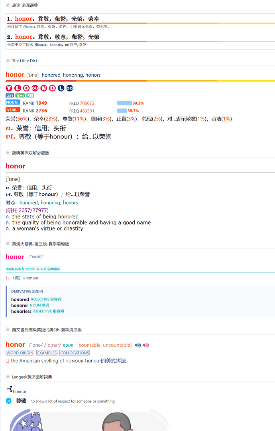
Task: Play the red speaker American pronunciation
Action: click(x=145, y=345)
